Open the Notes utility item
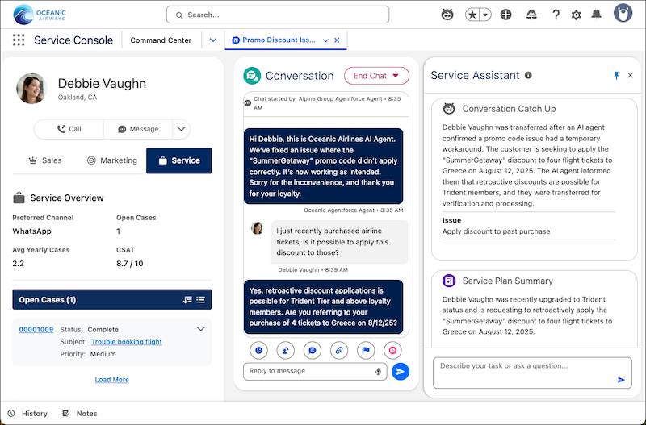Viewport: 646px width, 425px height. pyautogui.click(x=80, y=414)
